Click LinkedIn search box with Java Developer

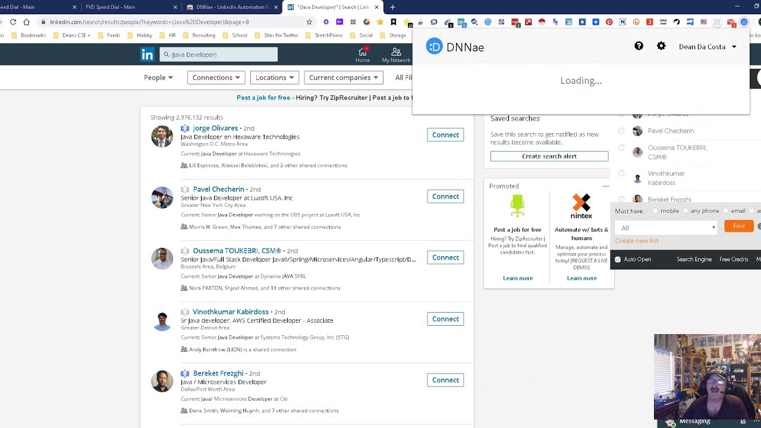click(x=218, y=55)
